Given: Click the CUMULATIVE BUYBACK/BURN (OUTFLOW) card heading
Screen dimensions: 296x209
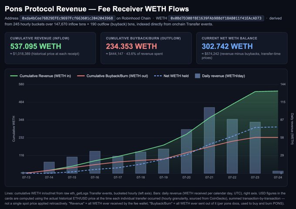Looking at the screenshot, I should coord(143,38).
